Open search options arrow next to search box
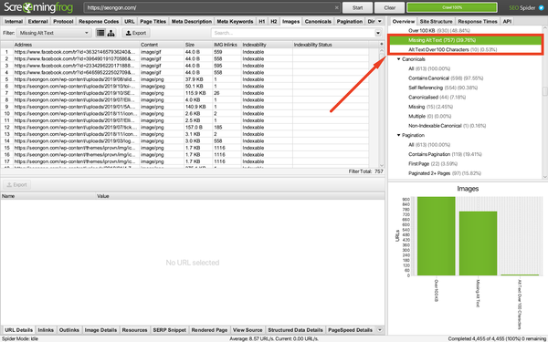 (378, 33)
